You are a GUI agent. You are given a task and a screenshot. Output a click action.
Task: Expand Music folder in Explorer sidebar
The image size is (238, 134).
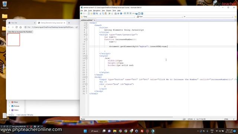(x=10, y=102)
